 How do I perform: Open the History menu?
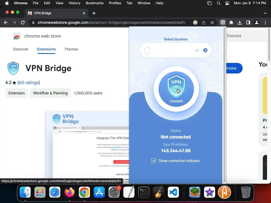(x=74, y=3)
